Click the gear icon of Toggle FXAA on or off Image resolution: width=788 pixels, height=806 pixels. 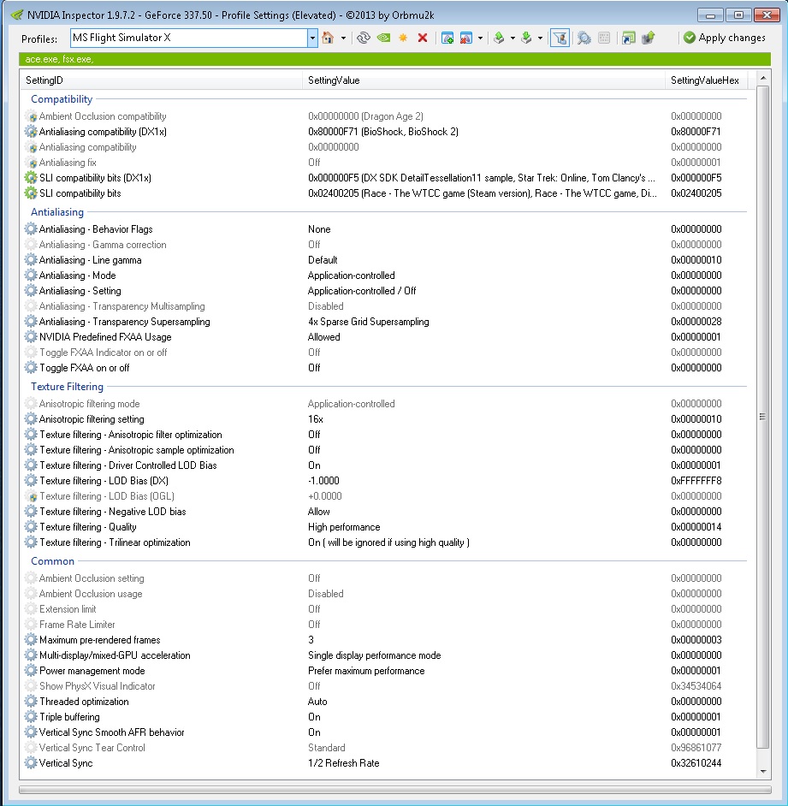(32, 368)
